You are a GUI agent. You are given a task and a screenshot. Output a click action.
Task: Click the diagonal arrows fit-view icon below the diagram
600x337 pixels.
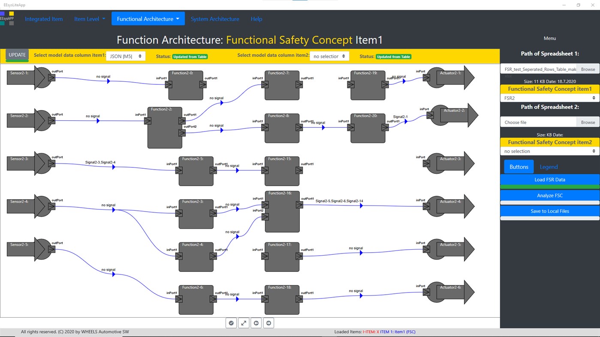[x=244, y=323]
